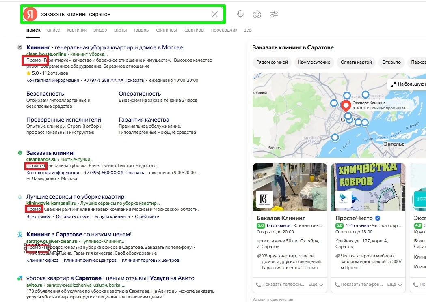Toggle Рядом со мной filter chip
426x302 pixels.
tap(272, 62)
